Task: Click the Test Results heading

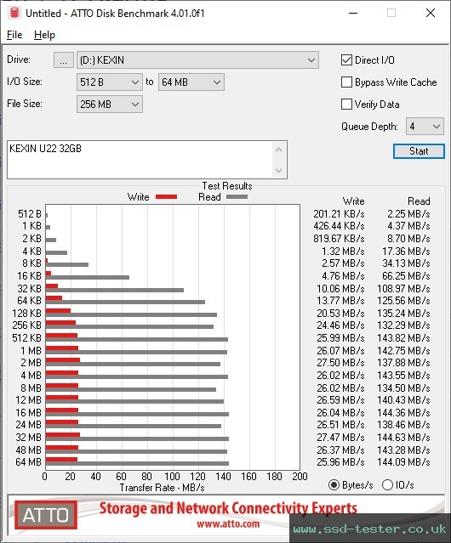Action: pyautogui.click(x=227, y=186)
